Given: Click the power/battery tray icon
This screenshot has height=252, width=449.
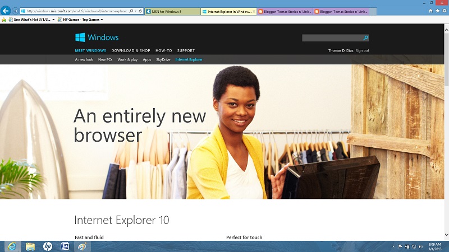Looking at the screenshot, I should [407, 246].
